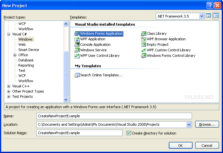Click the Cancel button

pos(207,146)
